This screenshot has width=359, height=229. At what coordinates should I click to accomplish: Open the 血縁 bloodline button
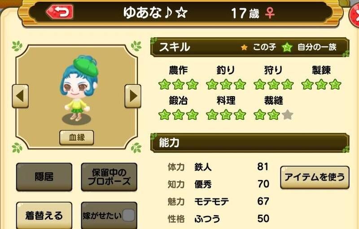[77, 138]
